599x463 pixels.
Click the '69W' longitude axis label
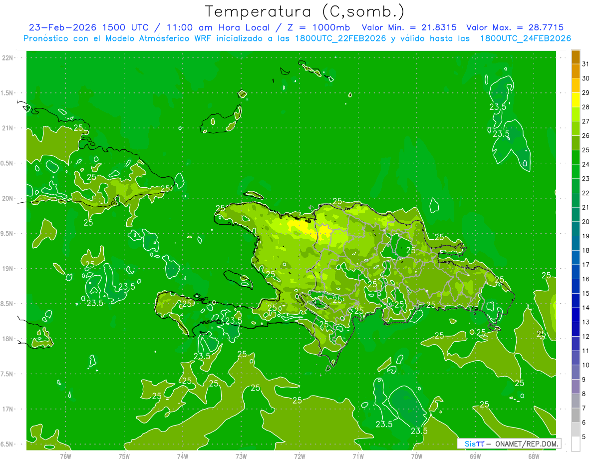click(x=475, y=456)
